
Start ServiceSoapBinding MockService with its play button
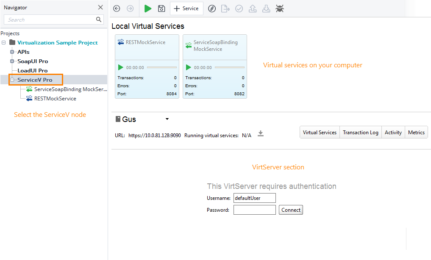tap(188, 67)
